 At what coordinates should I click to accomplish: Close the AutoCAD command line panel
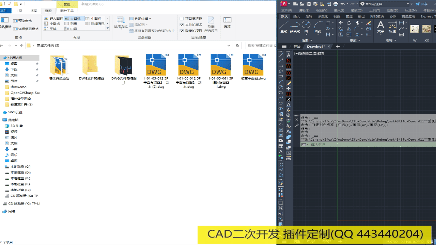297,119
